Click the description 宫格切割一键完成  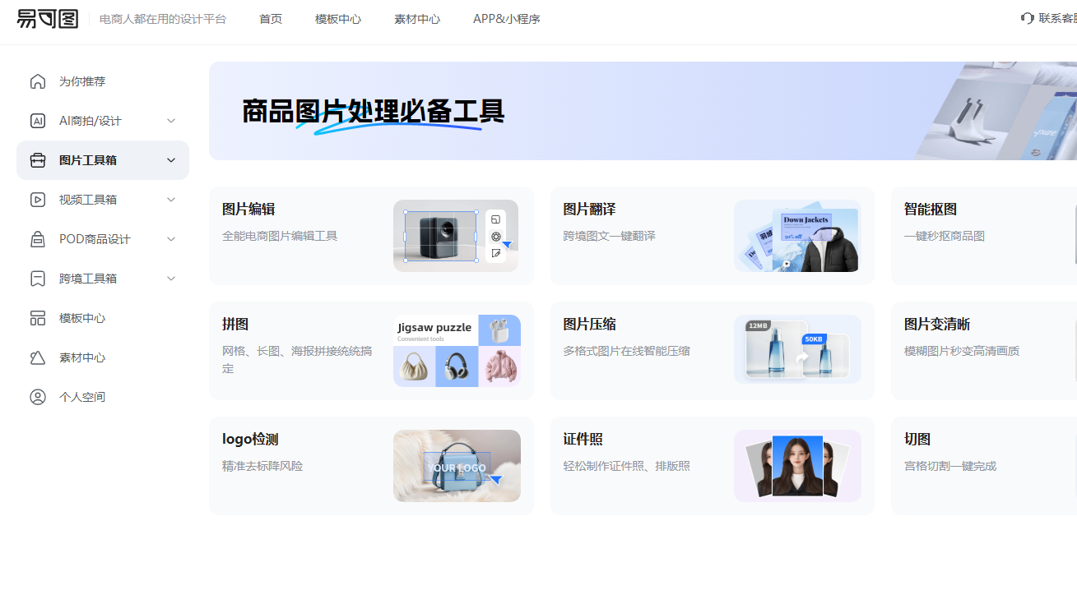(950, 466)
